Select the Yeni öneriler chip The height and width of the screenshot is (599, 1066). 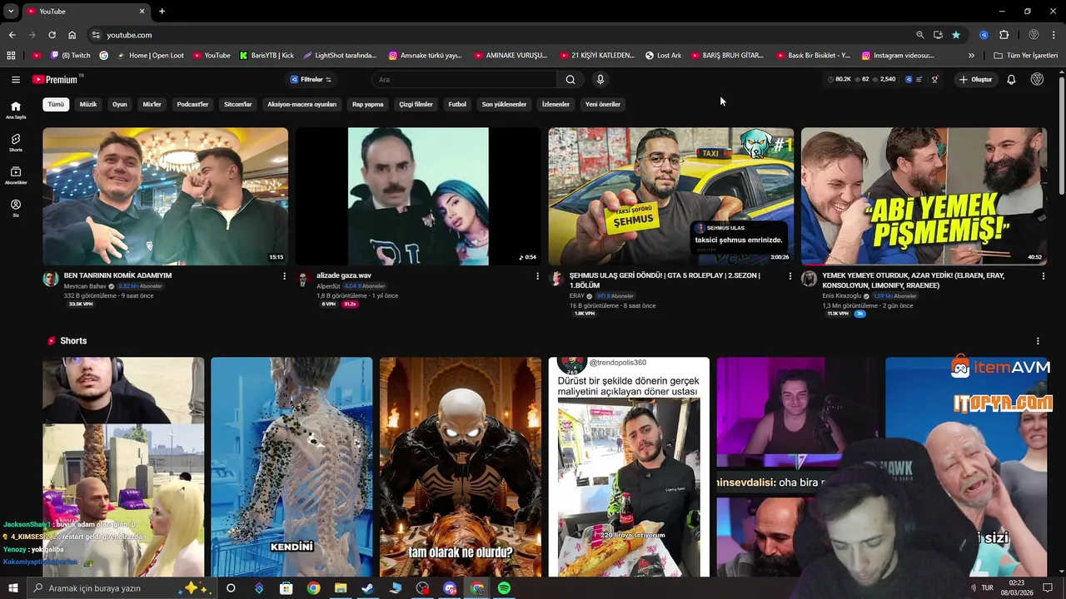[x=603, y=104]
